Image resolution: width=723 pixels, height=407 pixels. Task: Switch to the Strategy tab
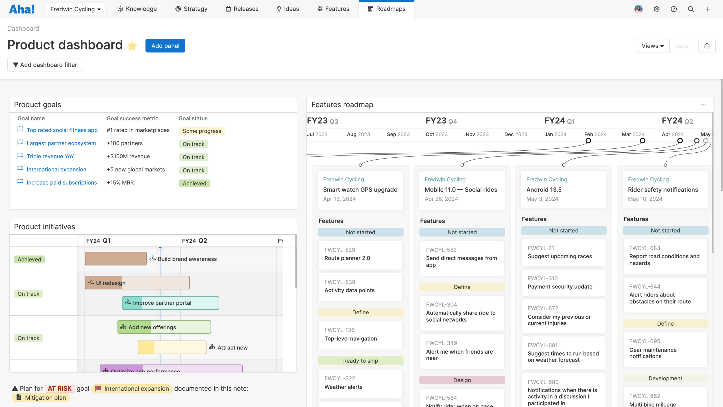[x=191, y=9]
